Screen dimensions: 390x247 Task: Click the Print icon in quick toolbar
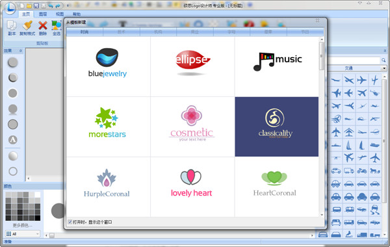44,5
